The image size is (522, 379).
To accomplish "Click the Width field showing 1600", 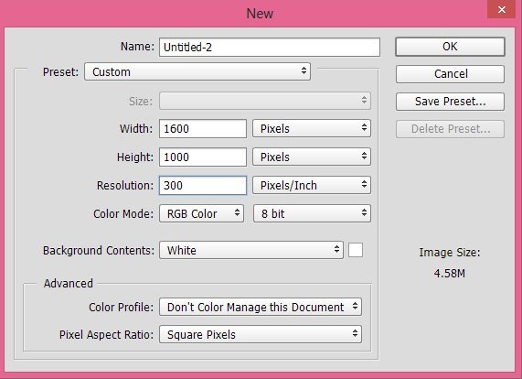I will (203, 128).
